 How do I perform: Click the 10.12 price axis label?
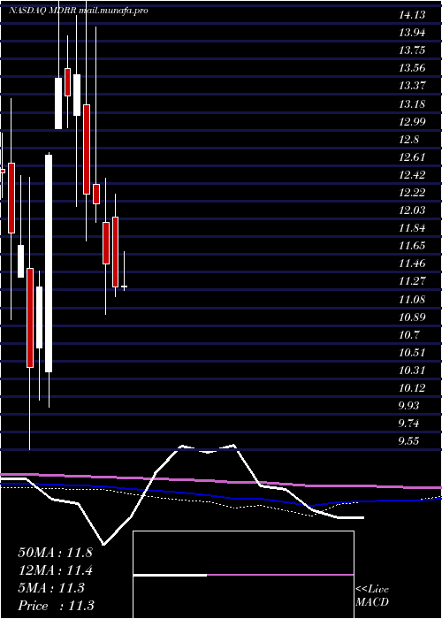(413, 388)
